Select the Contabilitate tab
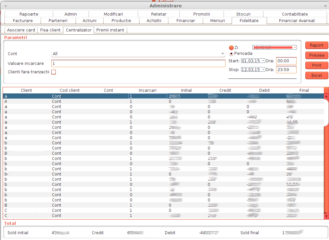 click(x=295, y=14)
